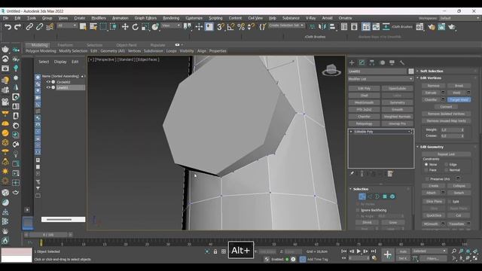Click the Undo arrow in main toolbar
The height and width of the screenshot is (271, 482).
pos(8,27)
